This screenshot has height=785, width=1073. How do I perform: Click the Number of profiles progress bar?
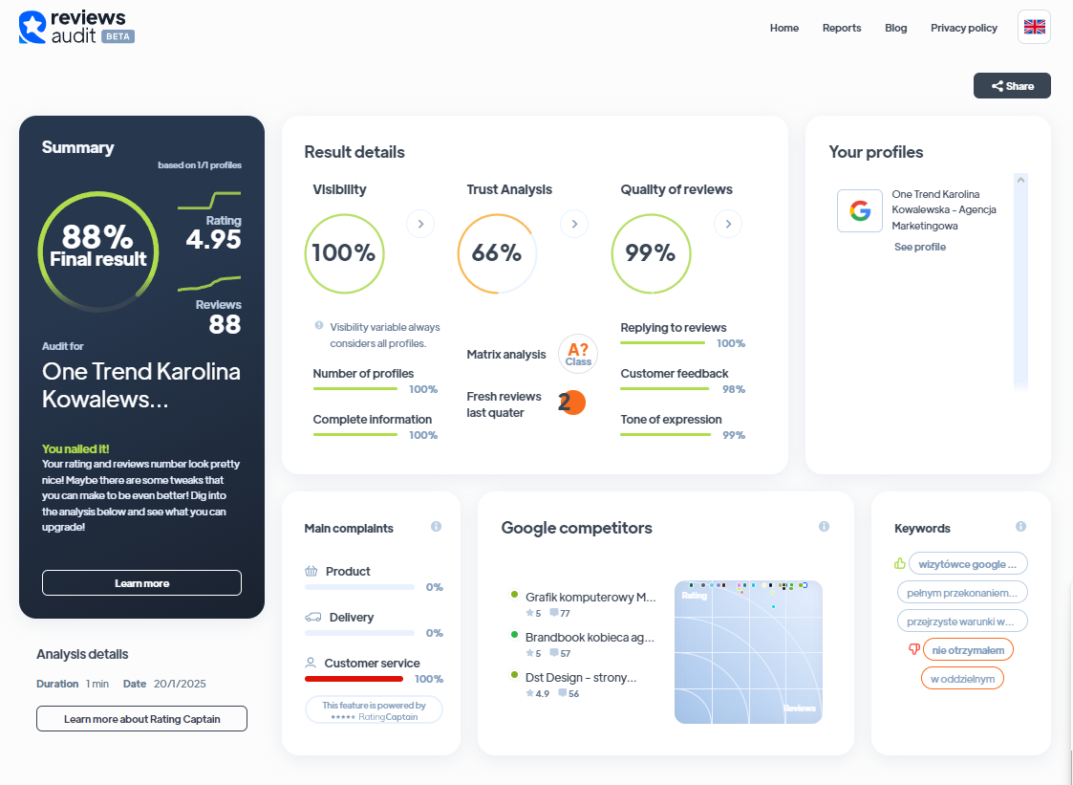click(x=355, y=389)
